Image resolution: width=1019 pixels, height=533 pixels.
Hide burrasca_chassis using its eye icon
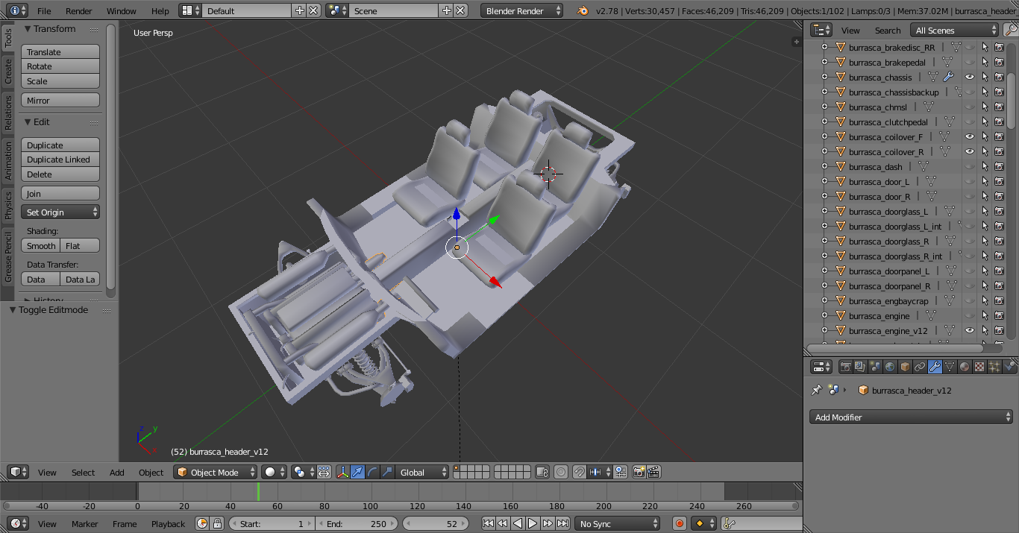pos(970,77)
